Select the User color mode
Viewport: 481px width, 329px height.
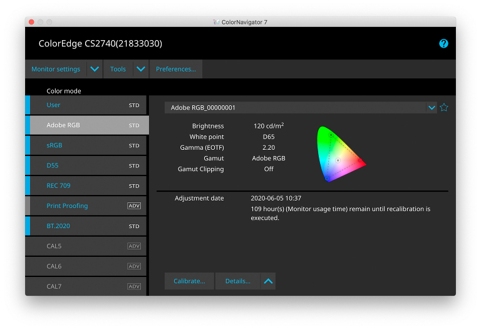tap(86, 105)
